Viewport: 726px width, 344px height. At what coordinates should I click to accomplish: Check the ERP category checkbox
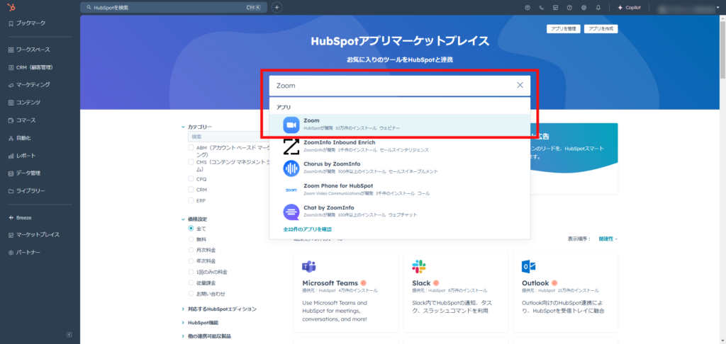tap(191, 201)
